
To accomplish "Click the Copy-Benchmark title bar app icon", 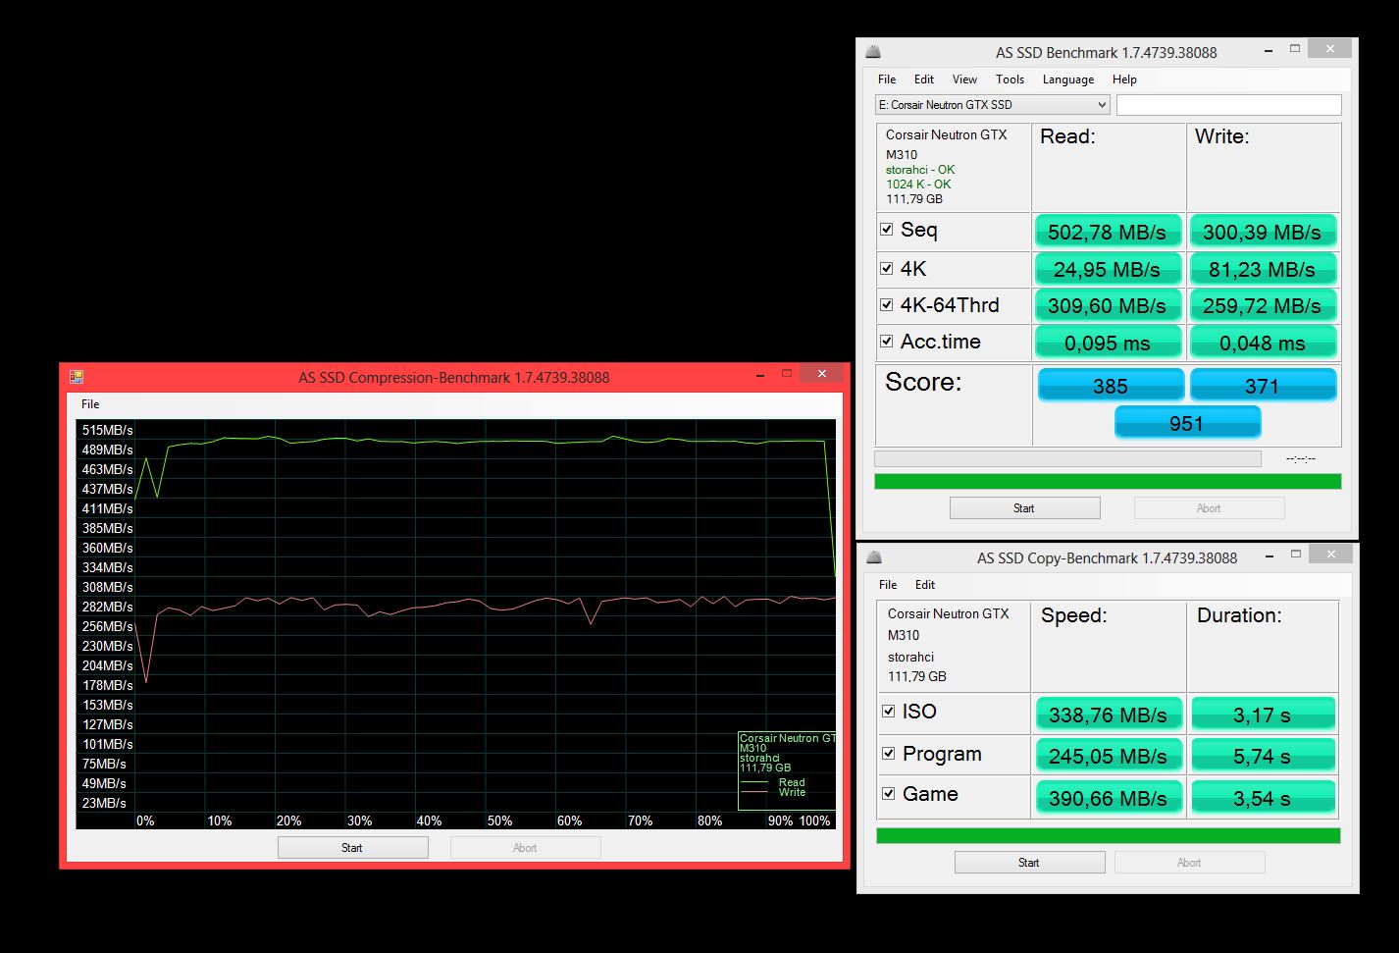I will pos(874,557).
